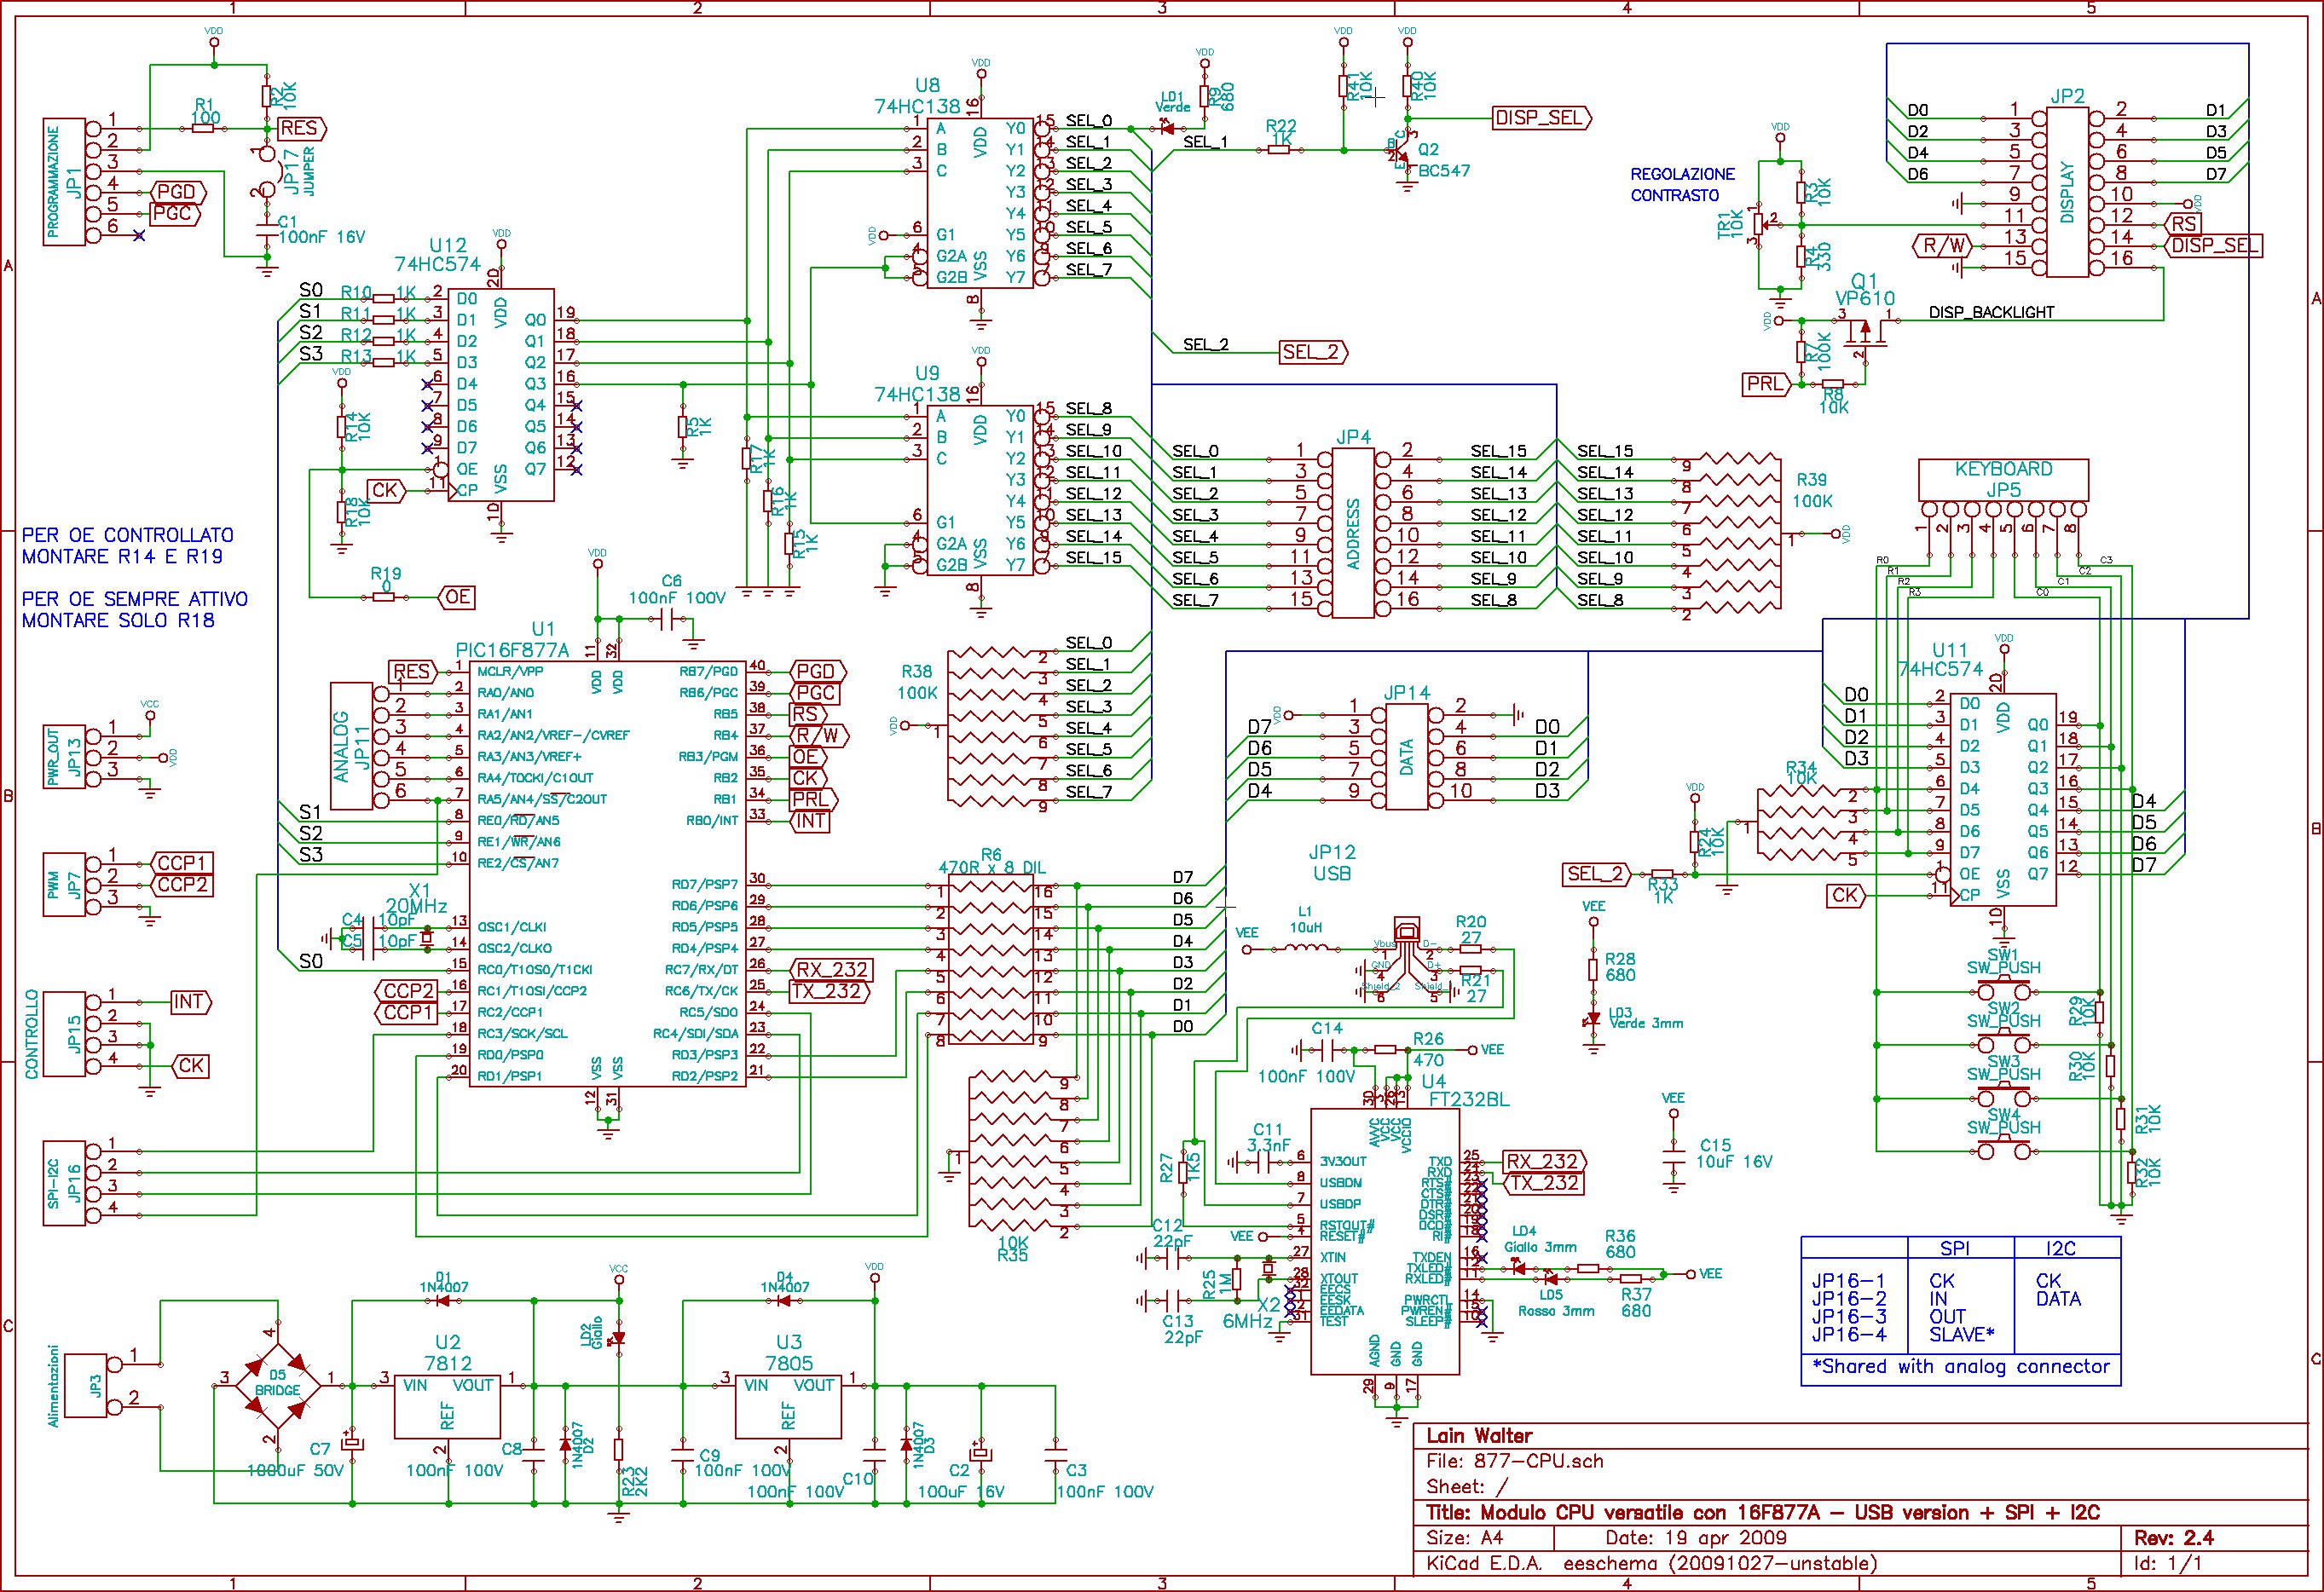This screenshot has height=1592, width=2324.
Task: Select the DISPLAY connector JP2
Action: pyautogui.click(x=2067, y=192)
